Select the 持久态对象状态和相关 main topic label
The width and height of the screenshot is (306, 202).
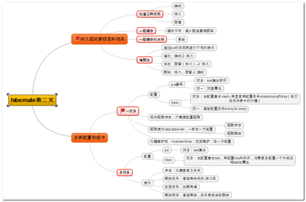(x=102, y=39)
